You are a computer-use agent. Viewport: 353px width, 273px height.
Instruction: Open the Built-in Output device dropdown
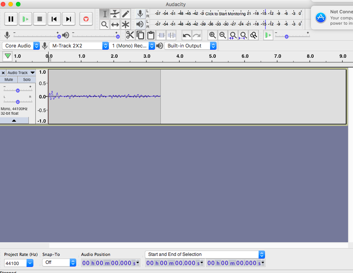point(190,46)
